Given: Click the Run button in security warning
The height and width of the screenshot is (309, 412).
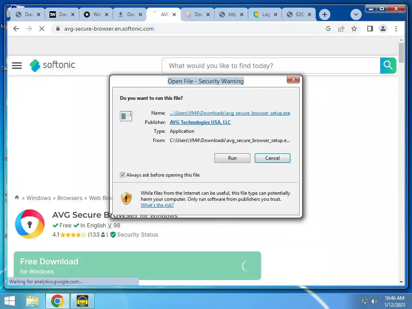Looking at the screenshot, I should (232, 158).
